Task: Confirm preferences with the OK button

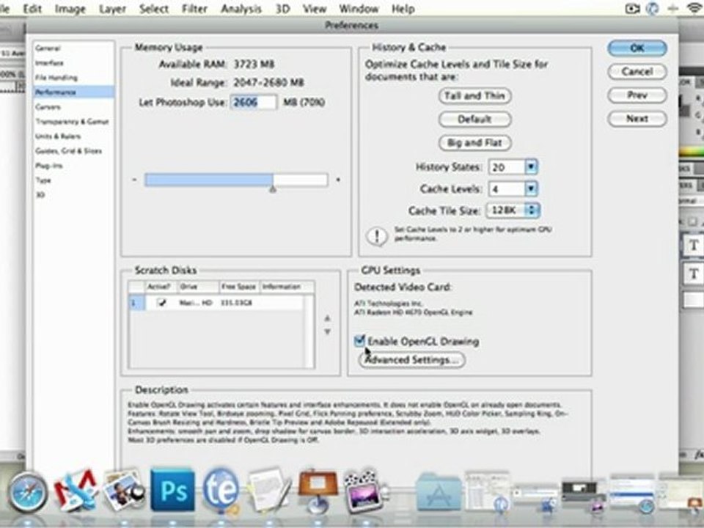Action: tap(637, 48)
